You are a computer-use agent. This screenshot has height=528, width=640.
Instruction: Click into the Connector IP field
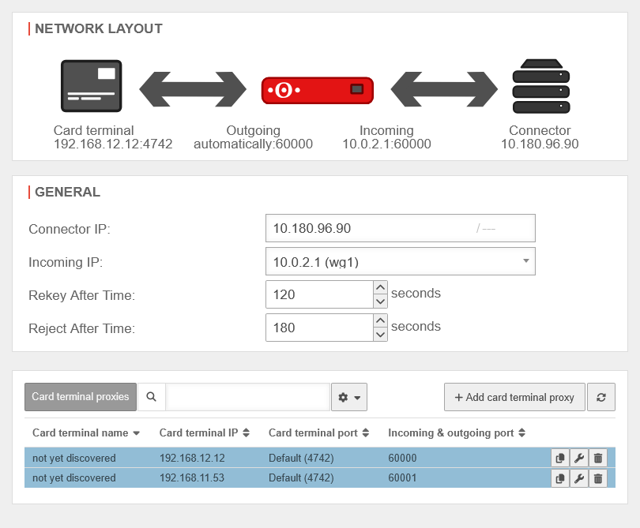tap(371, 228)
